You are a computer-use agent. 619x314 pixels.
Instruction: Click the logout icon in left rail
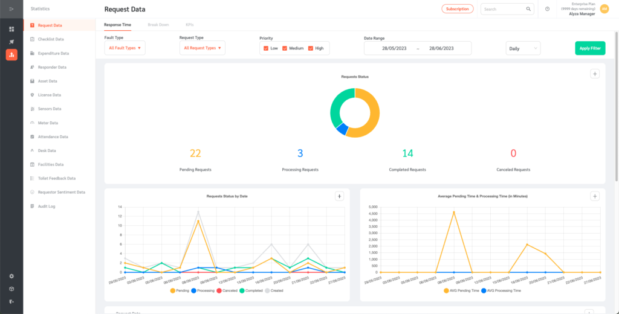pyautogui.click(x=11, y=301)
